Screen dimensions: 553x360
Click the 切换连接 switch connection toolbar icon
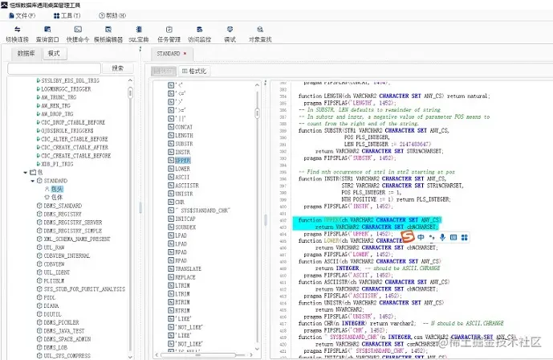(17, 34)
